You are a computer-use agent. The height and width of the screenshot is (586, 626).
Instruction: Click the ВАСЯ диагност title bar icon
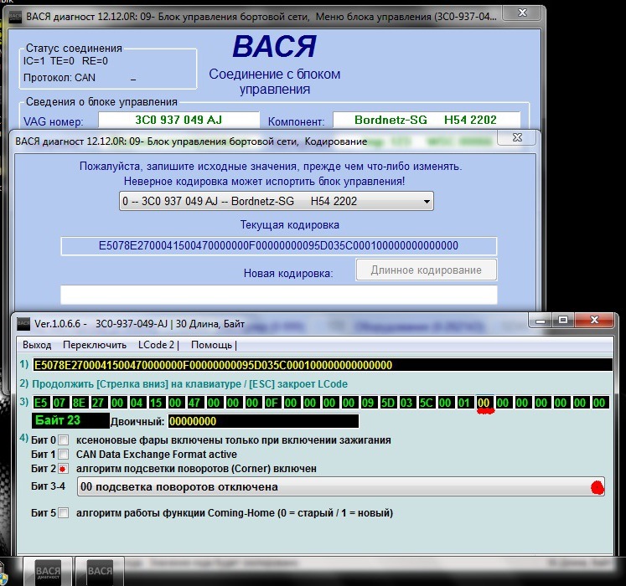(x=16, y=17)
